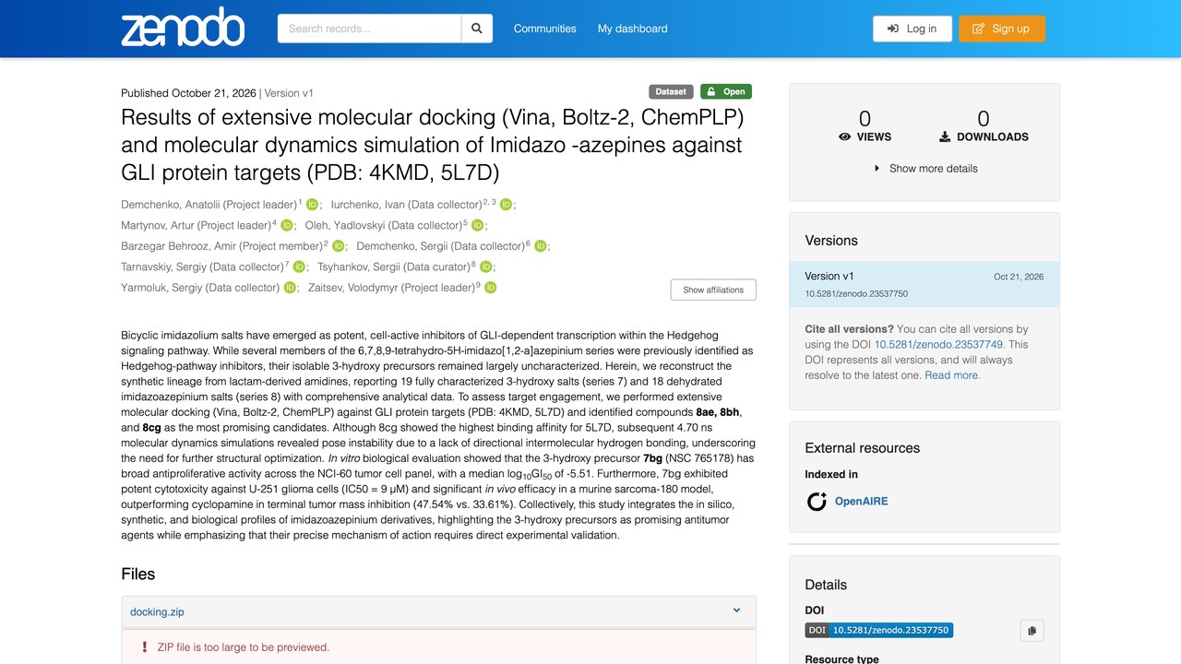
Task: Click the search magnifier button
Action: tap(477, 29)
